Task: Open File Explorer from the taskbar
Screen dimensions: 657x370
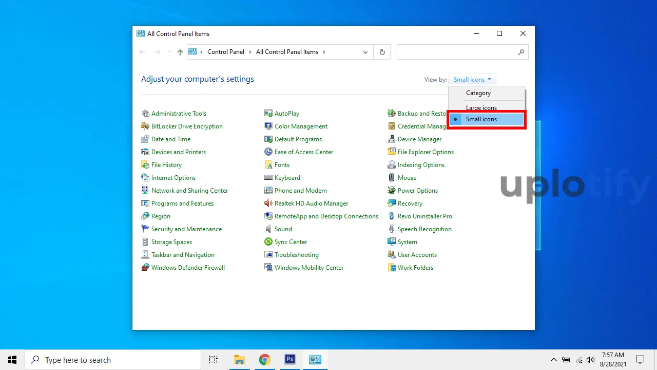Action: (x=239, y=360)
